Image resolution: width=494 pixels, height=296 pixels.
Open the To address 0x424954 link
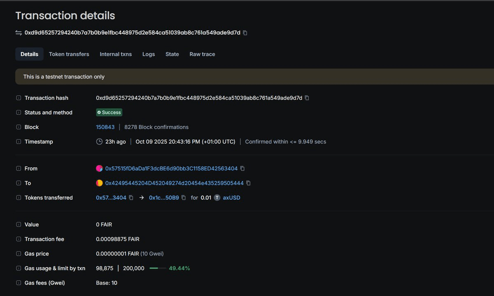tap(174, 183)
